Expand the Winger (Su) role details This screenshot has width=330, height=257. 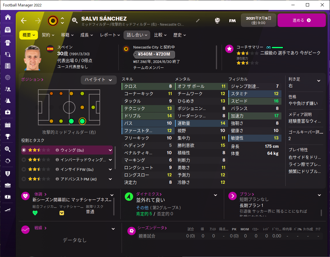point(110,150)
